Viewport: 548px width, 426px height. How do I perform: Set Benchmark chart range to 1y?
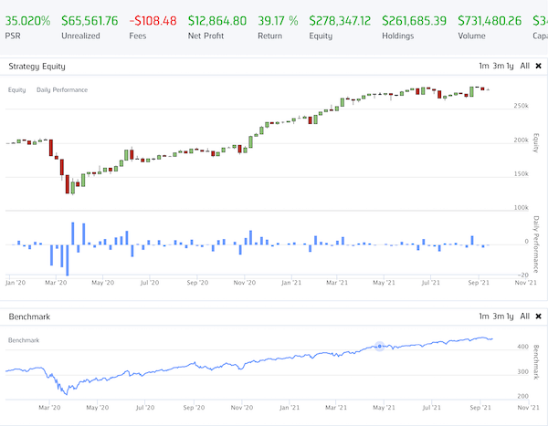pyautogui.click(x=511, y=317)
